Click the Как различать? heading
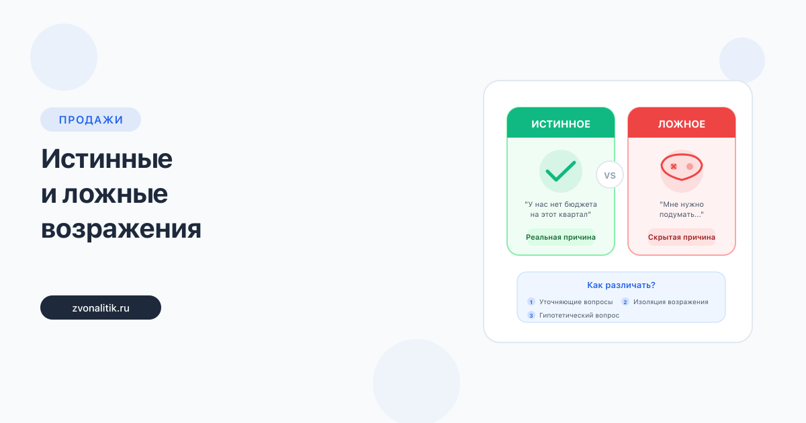 [621, 285]
